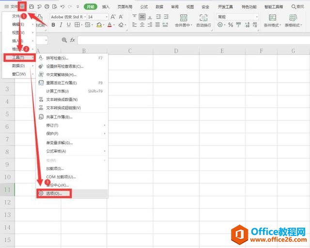The width and height of the screenshot is (310, 248).
Task: Apply percent style with % icon
Action: click(231, 25)
